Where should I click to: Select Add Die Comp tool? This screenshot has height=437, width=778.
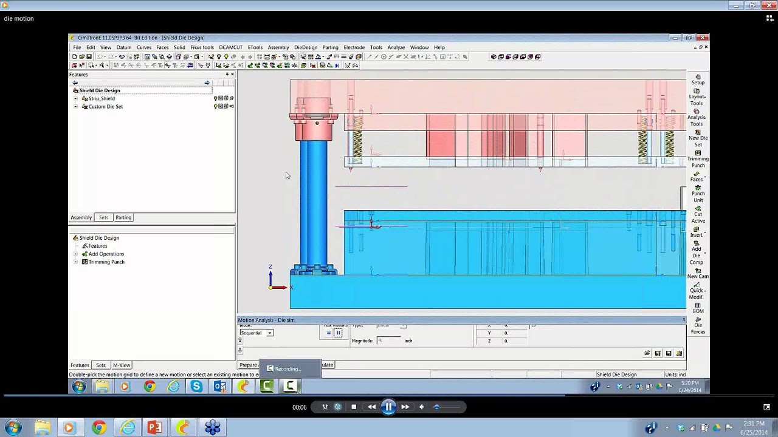[x=697, y=252]
